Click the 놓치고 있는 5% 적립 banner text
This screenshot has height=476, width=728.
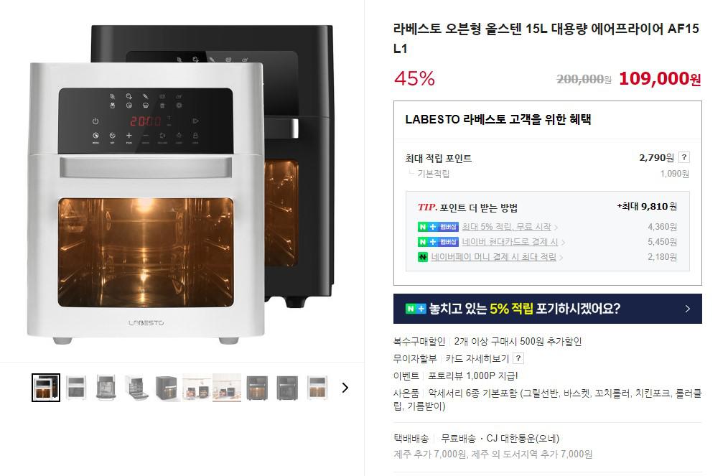tap(525, 309)
